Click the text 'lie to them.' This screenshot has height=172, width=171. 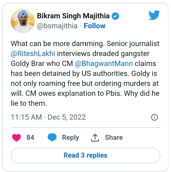(x=29, y=103)
